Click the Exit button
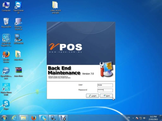 pos(106,96)
